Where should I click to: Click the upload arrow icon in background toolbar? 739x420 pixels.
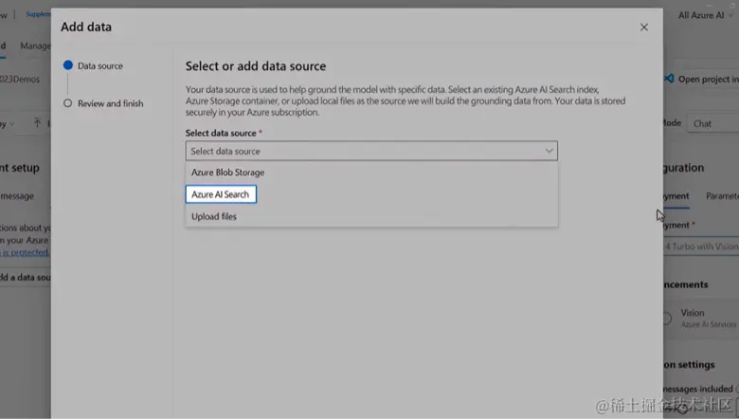tap(37, 123)
